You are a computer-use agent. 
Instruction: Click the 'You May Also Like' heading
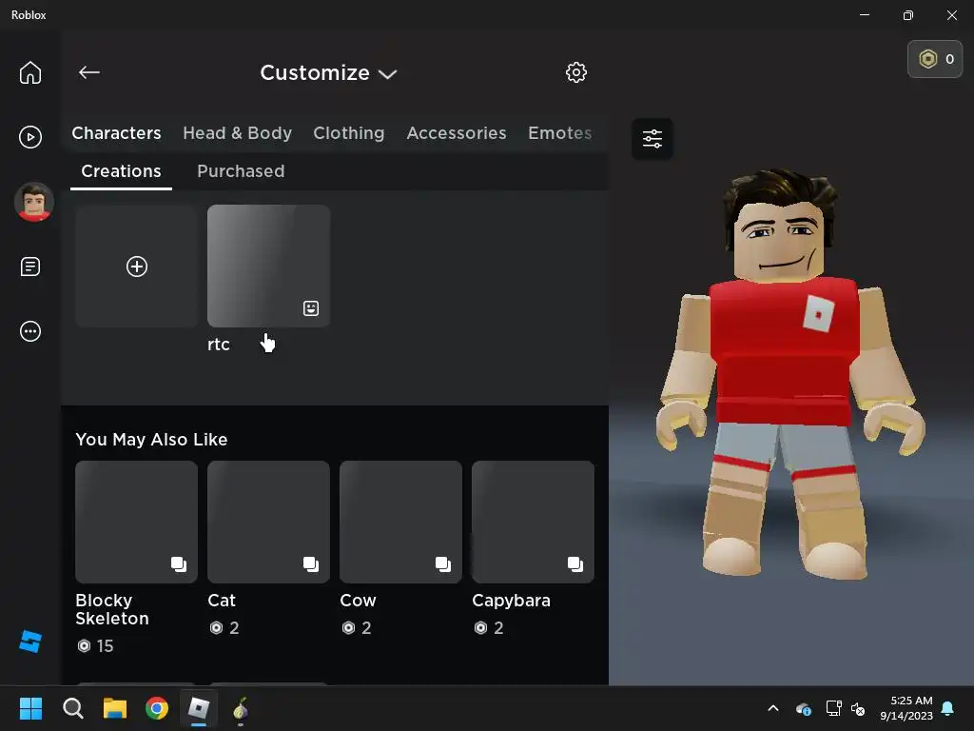click(x=151, y=440)
